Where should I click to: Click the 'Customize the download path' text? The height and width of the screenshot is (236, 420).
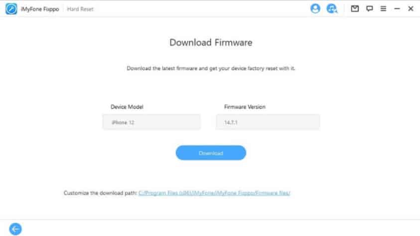pyautogui.click(x=100, y=193)
